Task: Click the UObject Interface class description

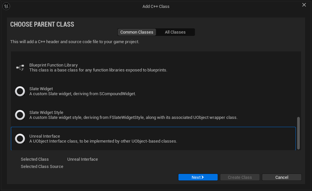Action: coord(103,141)
